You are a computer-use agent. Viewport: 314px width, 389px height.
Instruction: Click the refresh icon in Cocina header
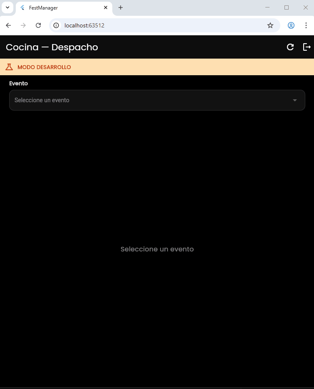[290, 47]
